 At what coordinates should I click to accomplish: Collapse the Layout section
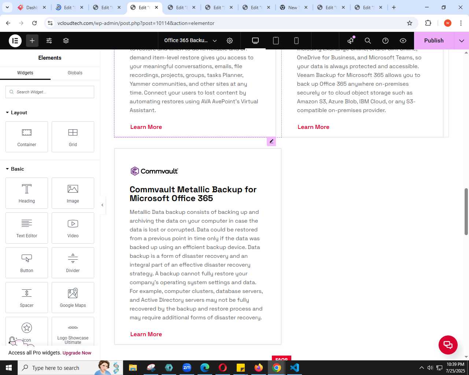click(x=16, y=112)
